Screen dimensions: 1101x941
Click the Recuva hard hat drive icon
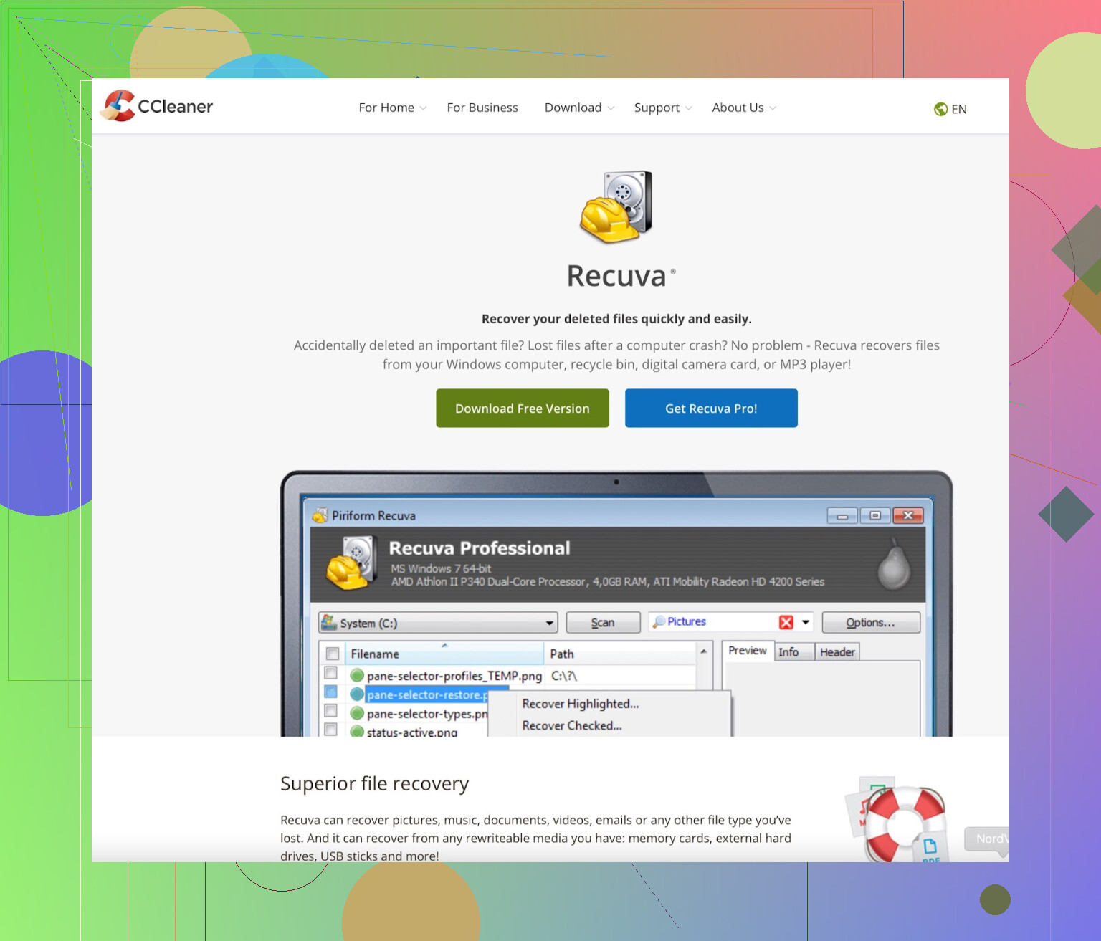616,206
